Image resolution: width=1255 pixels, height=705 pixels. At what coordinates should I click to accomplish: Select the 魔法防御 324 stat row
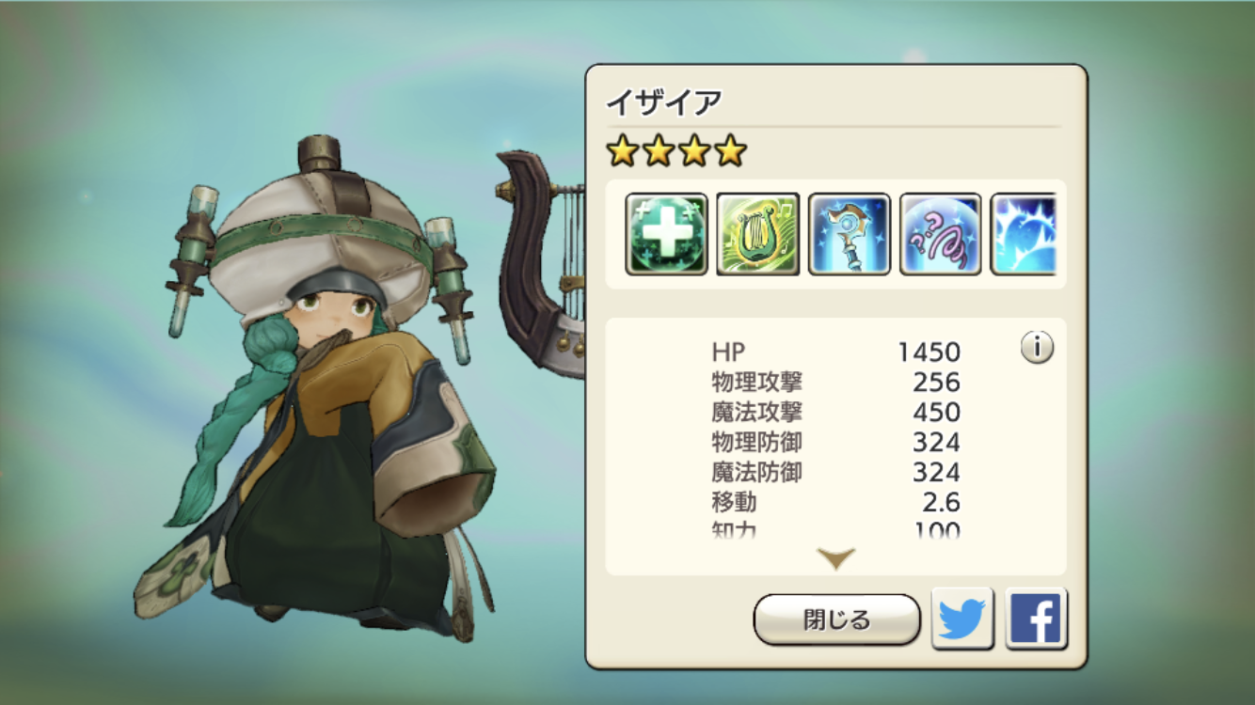pyautogui.click(x=835, y=472)
